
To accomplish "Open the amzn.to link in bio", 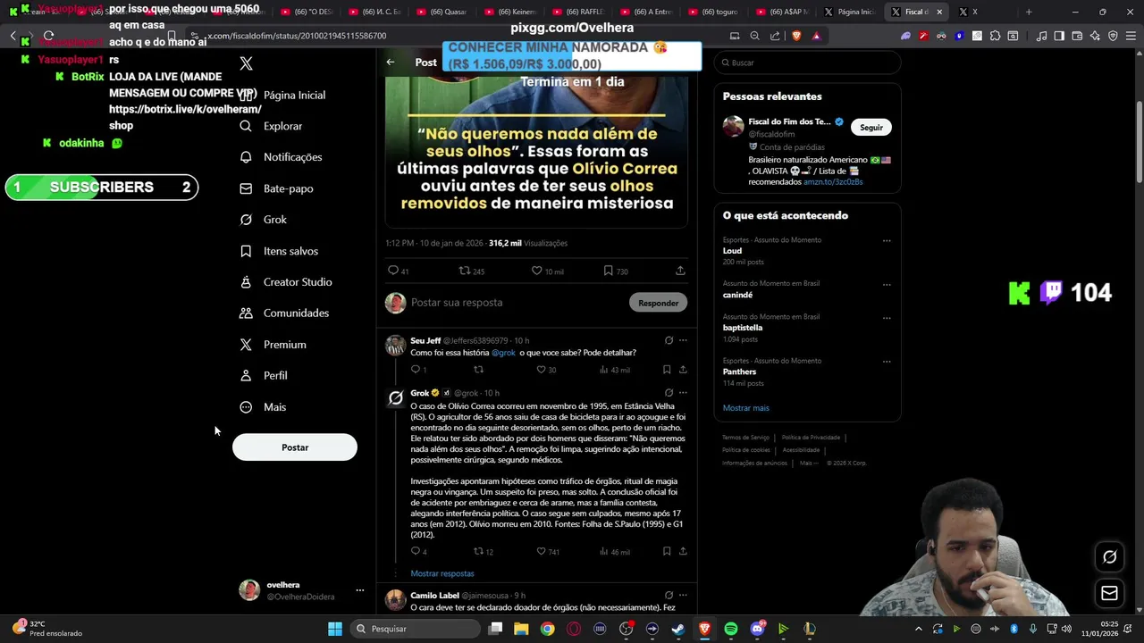I will (833, 181).
